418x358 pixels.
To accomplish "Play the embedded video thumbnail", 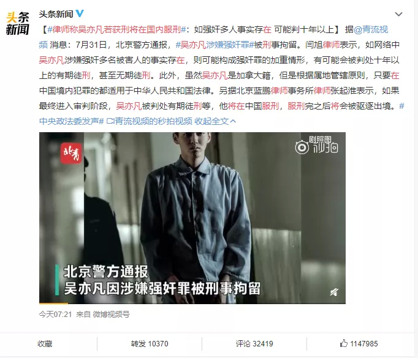I will point(192,218).
